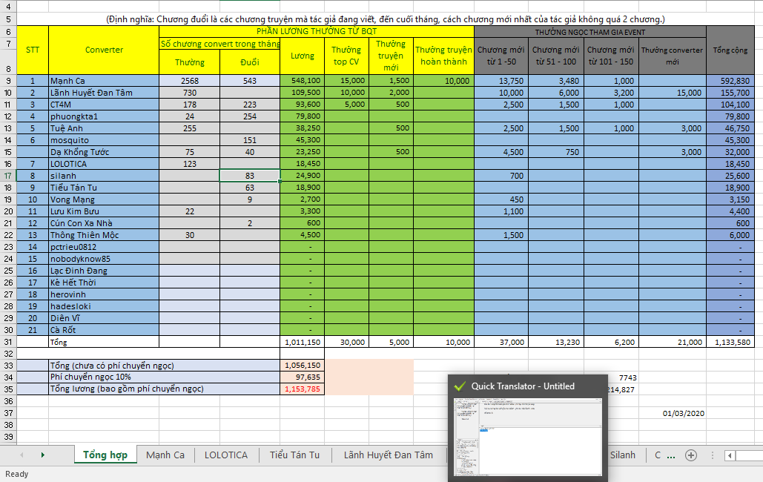Go to next sheet tab arrow
This screenshot has width=763, height=482.
pos(43,455)
